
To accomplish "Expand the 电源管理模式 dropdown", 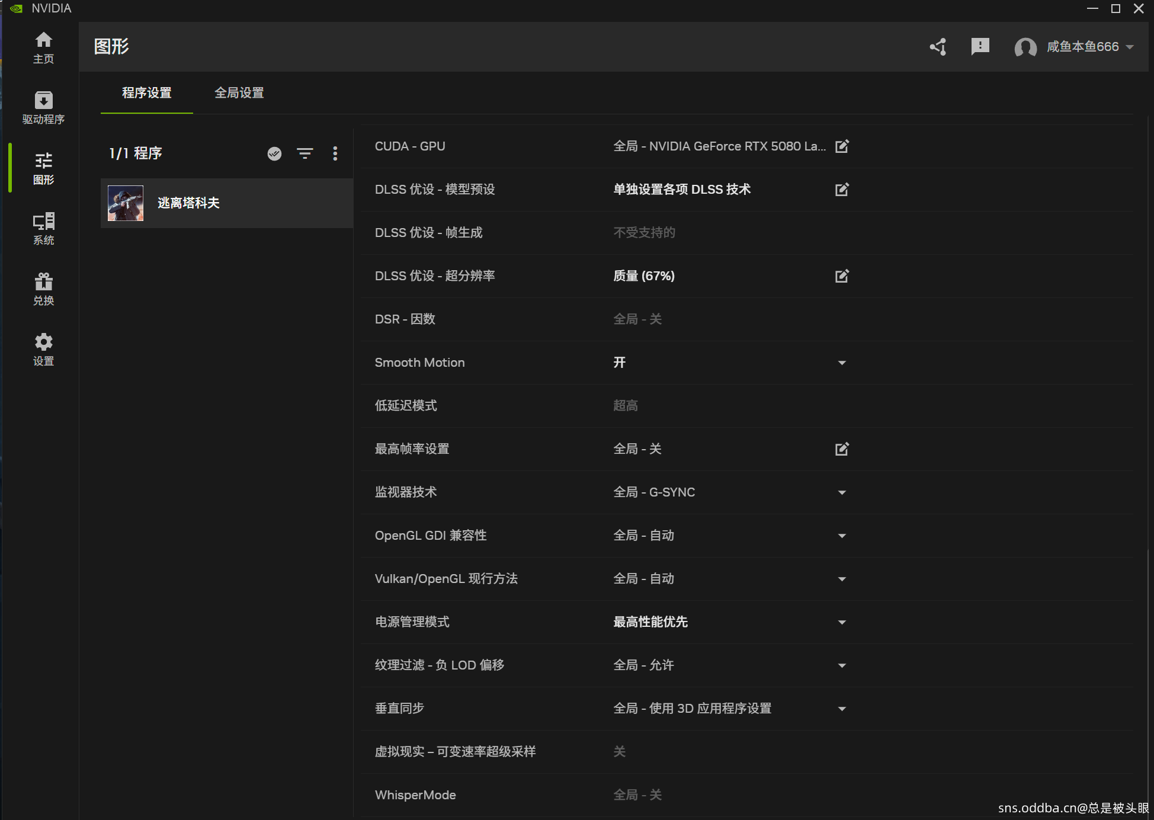I will coord(842,622).
